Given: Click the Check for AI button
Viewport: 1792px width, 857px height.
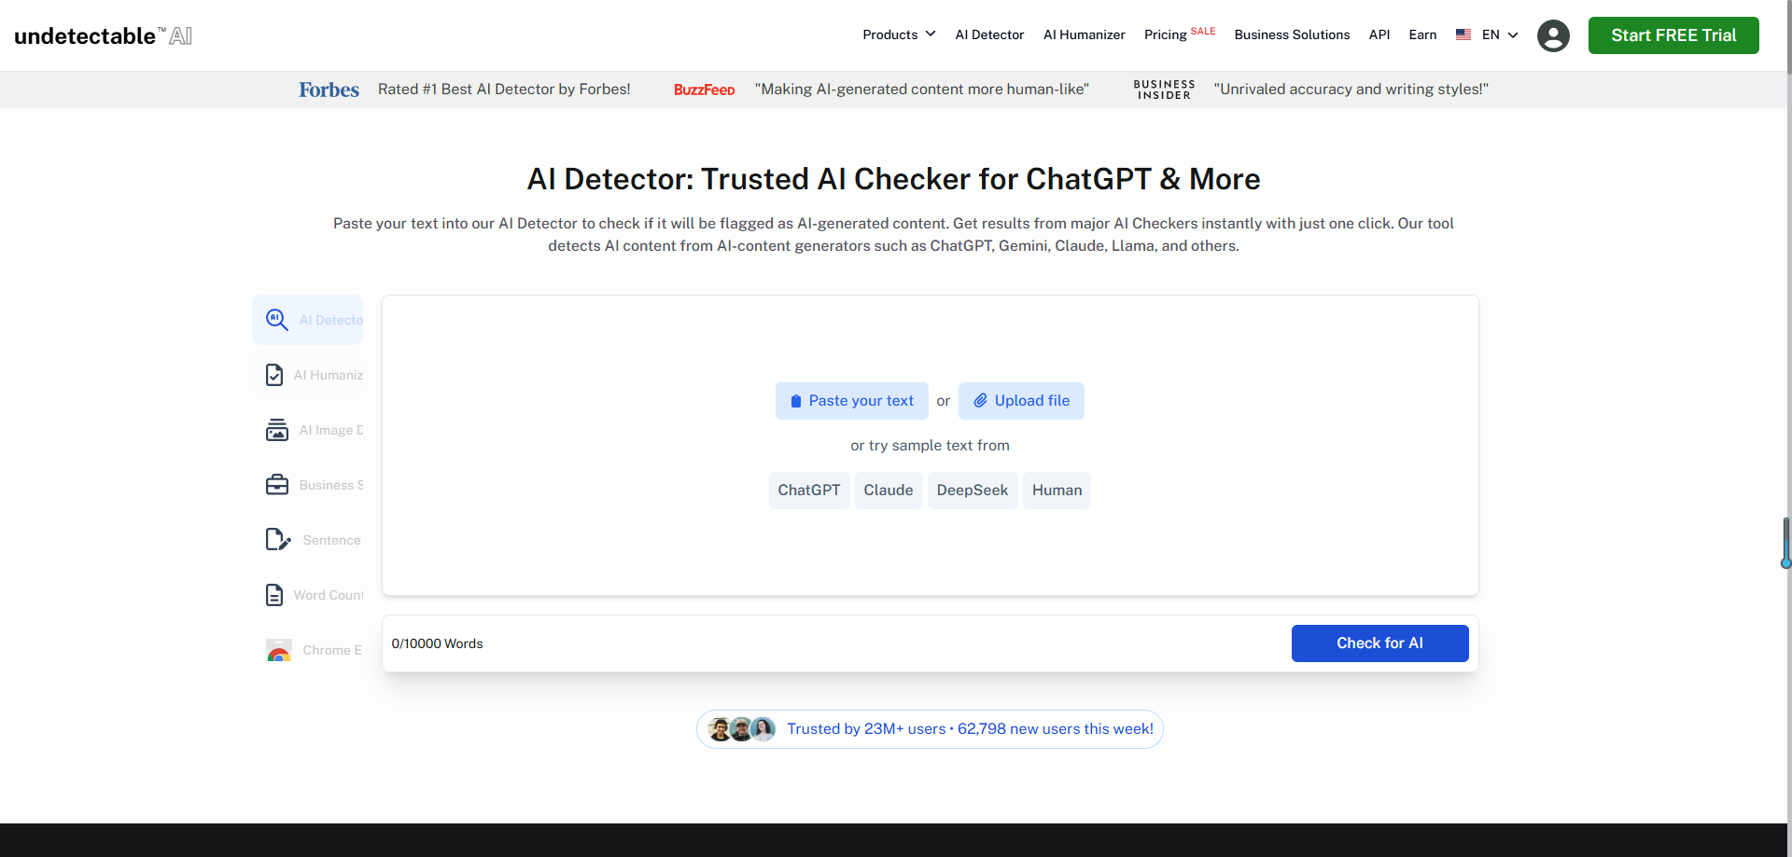Looking at the screenshot, I should pos(1379,643).
